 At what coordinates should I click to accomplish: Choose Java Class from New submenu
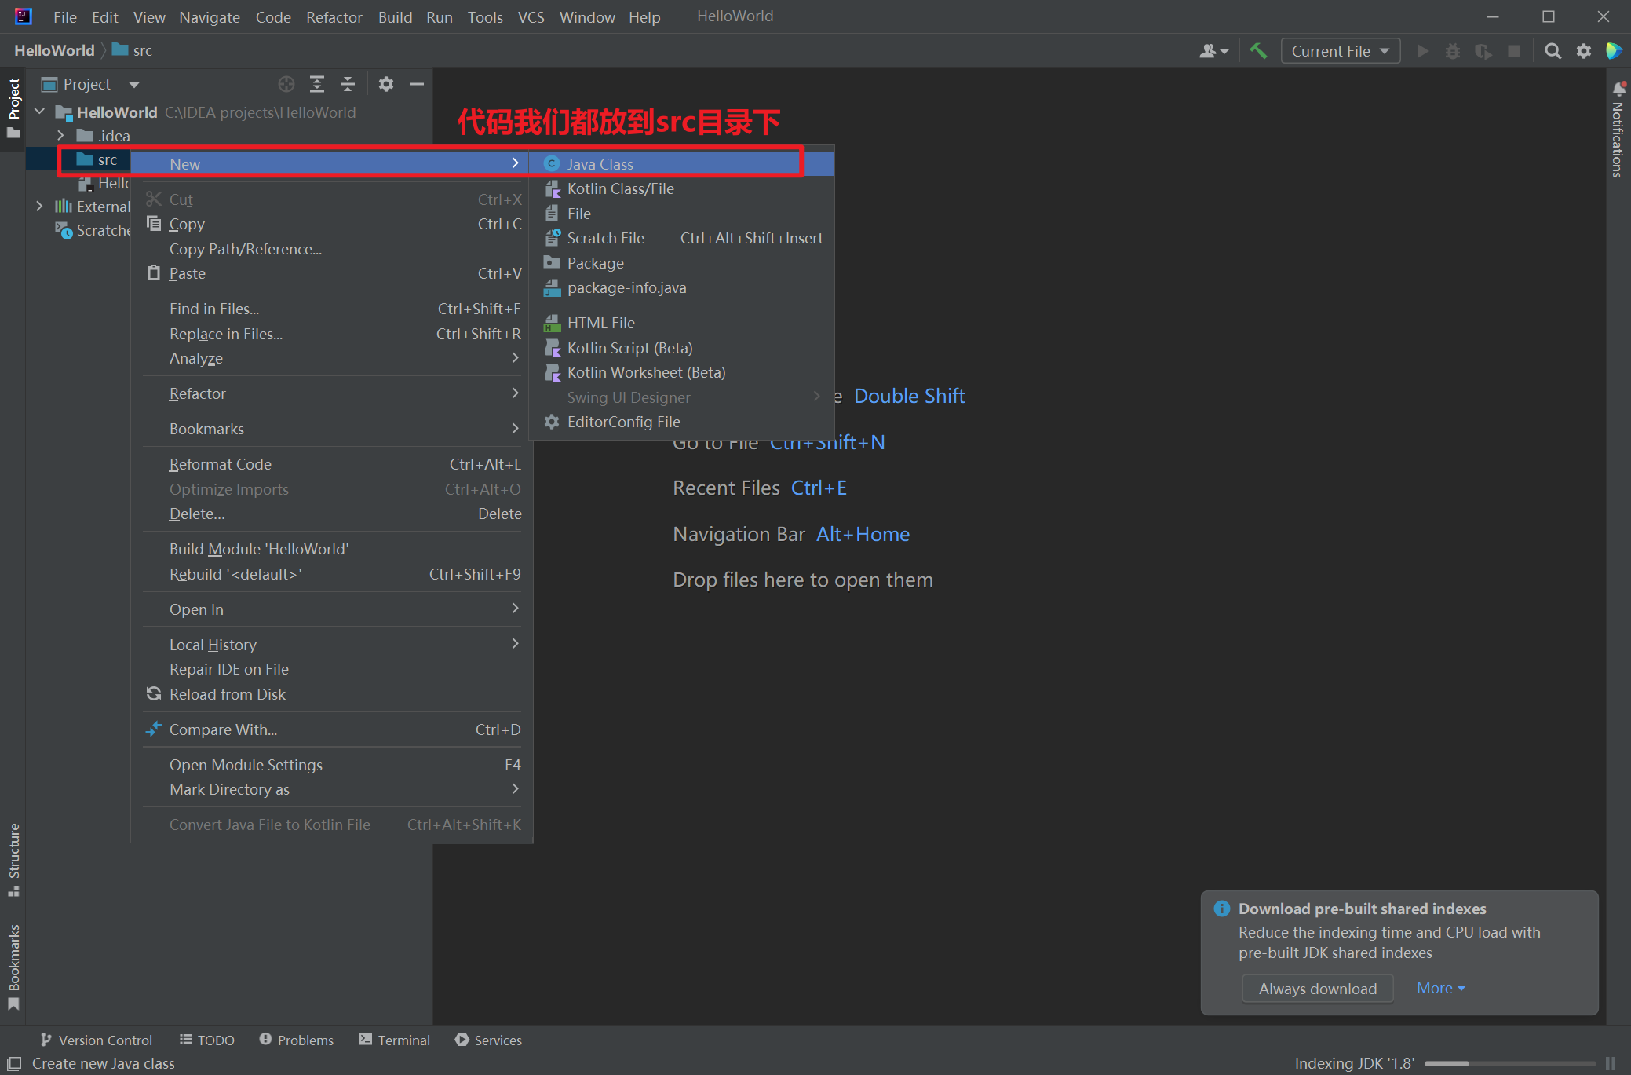coord(600,164)
